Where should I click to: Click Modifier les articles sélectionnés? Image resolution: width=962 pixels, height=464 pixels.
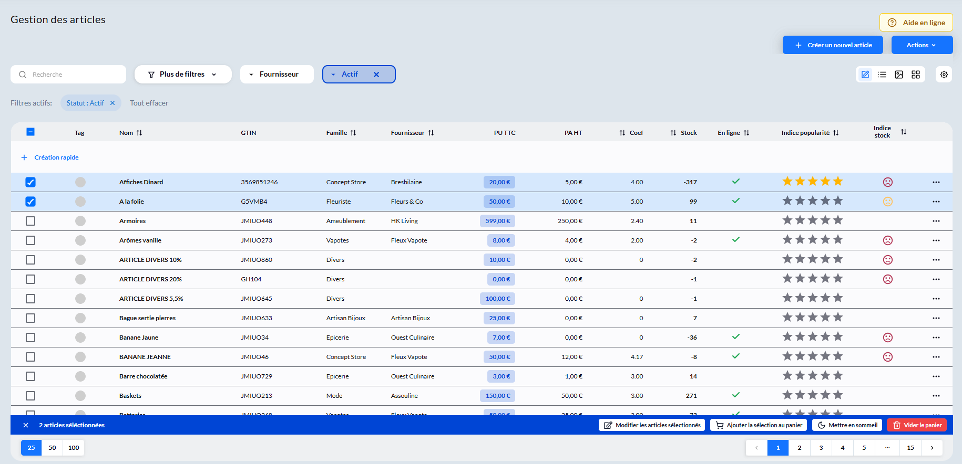(x=652, y=425)
